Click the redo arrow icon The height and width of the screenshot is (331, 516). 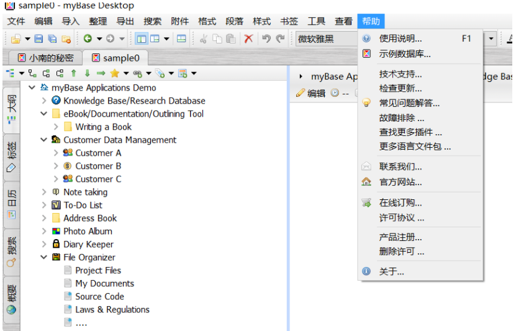click(280, 39)
